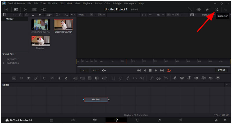Toggle the Effects library wand button
Screen dimensions: 232x124
[x=25, y=10]
